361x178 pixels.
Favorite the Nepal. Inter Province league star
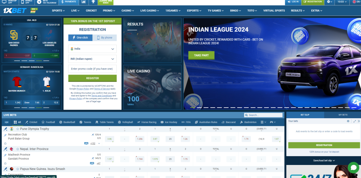[x=18, y=149]
